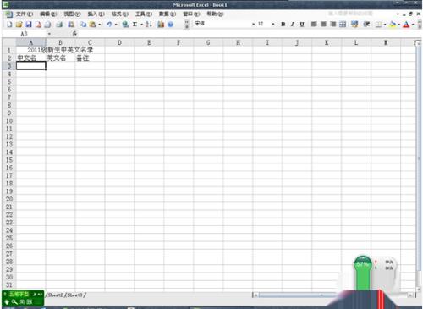This screenshot has height=309, width=423.
Task: Open the font size dropdown
Action: pos(273,25)
